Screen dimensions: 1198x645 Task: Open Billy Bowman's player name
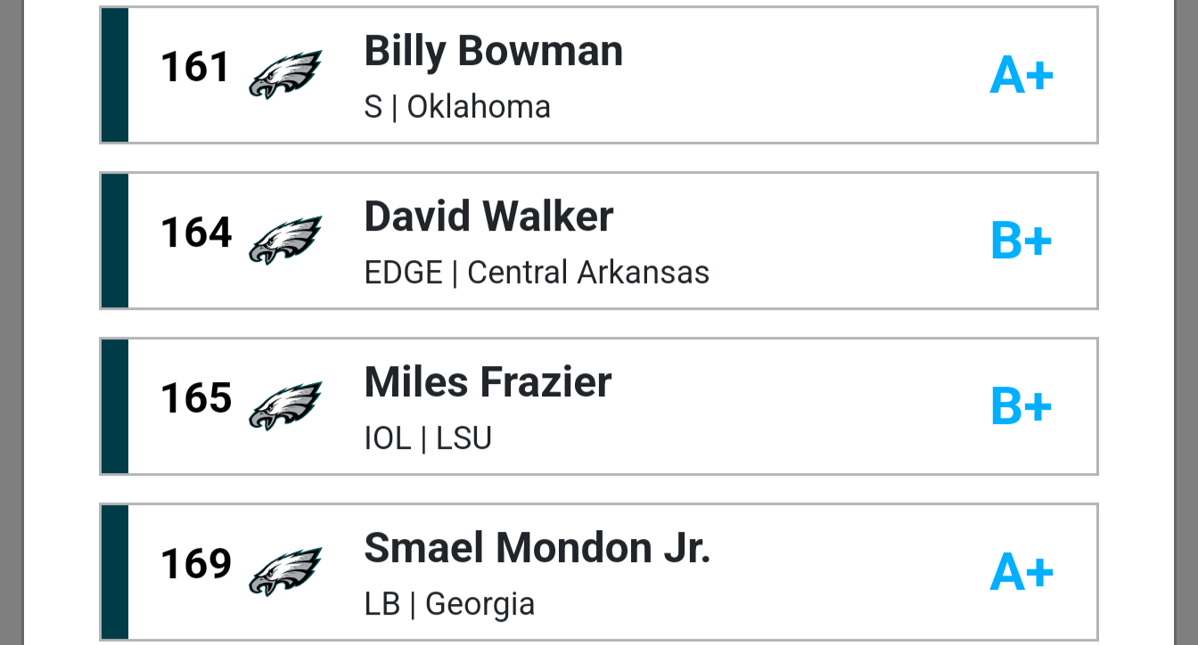[493, 51]
